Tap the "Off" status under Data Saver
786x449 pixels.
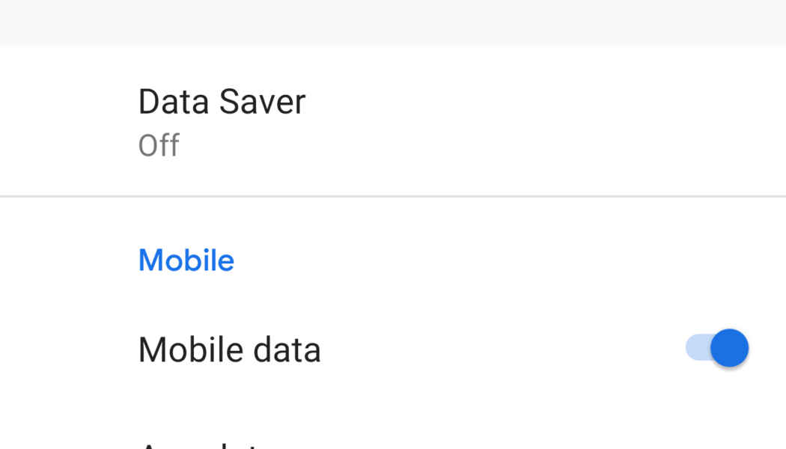click(158, 144)
